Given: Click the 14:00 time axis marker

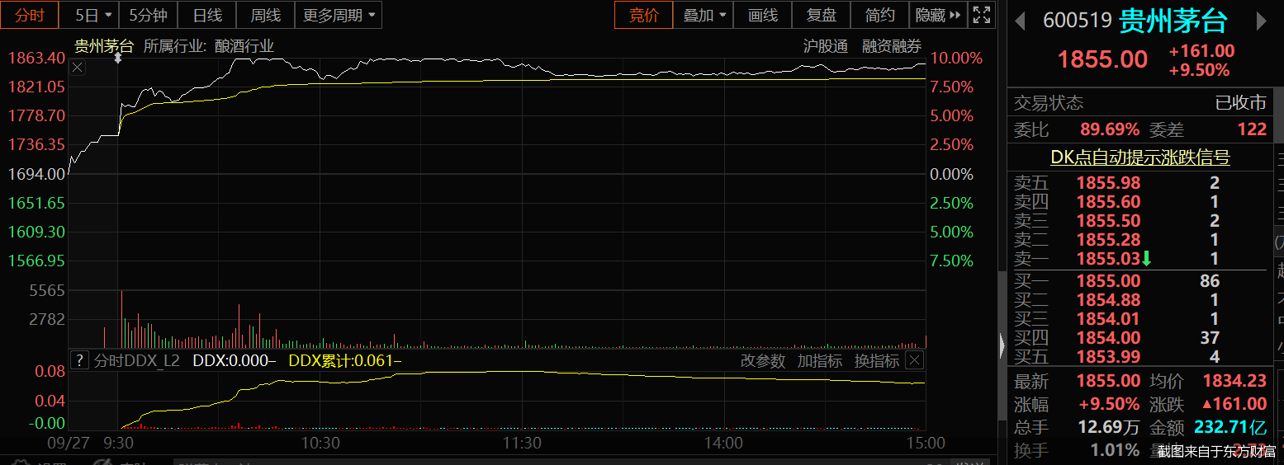Looking at the screenshot, I should pyautogui.click(x=724, y=444).
